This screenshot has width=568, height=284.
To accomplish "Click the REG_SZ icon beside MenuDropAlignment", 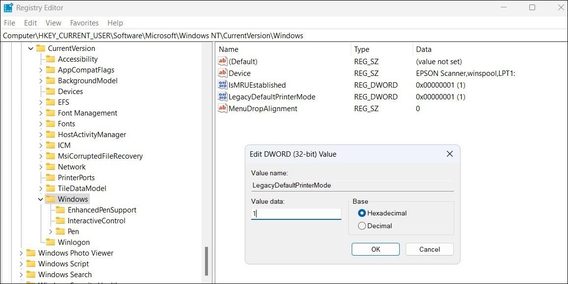I will pos(222,108).
